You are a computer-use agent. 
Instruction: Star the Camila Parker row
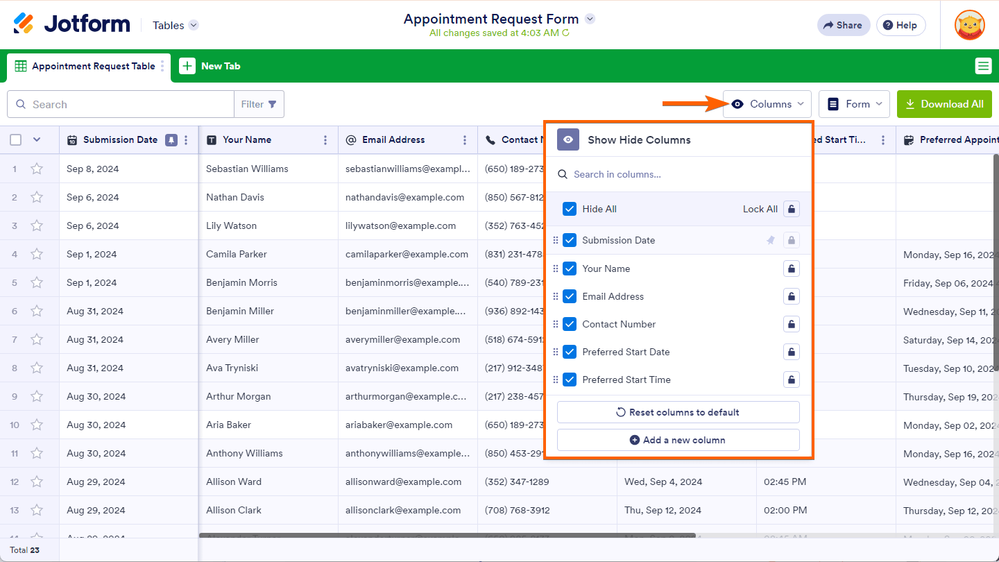point(37,254)
